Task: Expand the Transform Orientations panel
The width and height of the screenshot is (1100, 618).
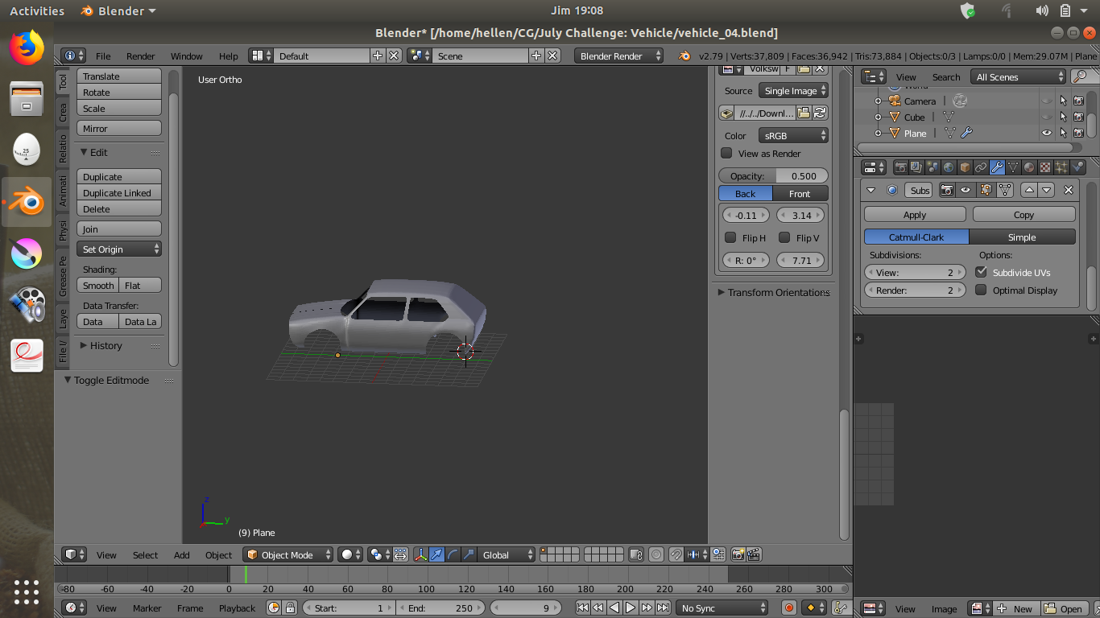Action: (x=773, y=293)
